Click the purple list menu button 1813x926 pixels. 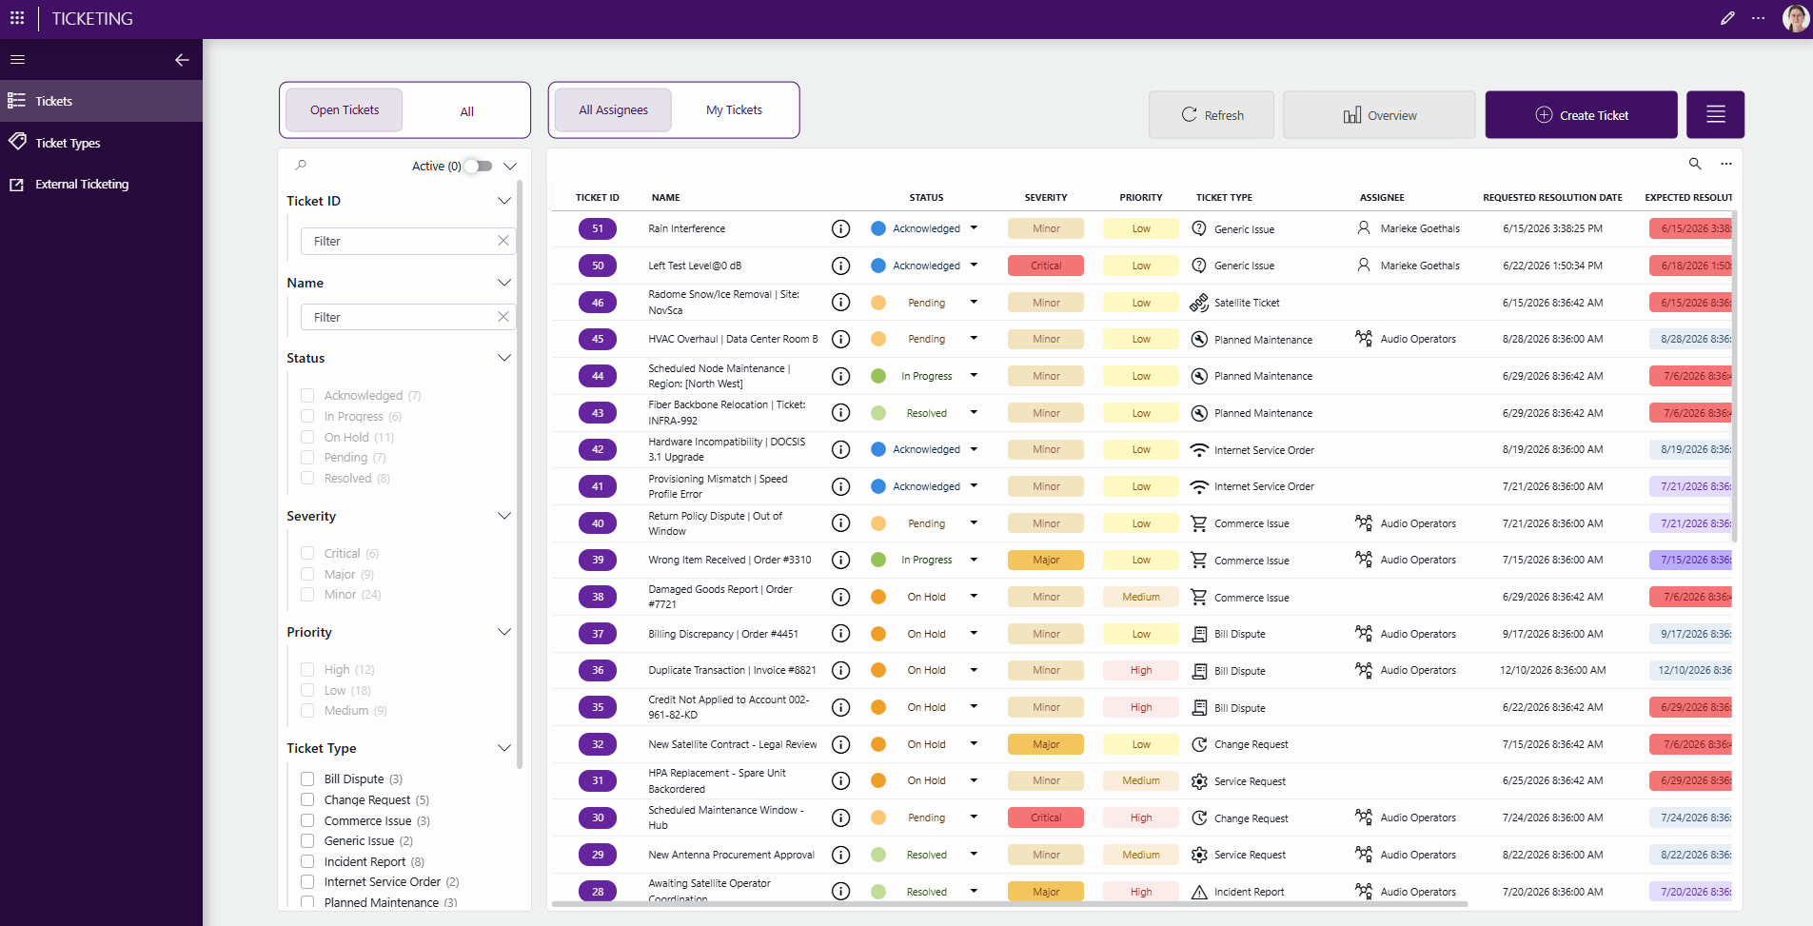click(1715, 115)
